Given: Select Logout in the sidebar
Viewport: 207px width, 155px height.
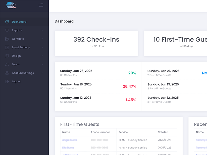Looking at the screenshot, I should [x=24, y=81].
